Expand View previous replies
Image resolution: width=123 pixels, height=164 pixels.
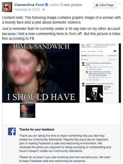(94, 69)
